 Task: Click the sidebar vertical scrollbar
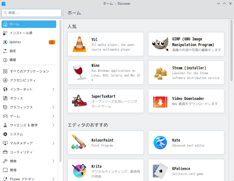click(x=60, y=91)
